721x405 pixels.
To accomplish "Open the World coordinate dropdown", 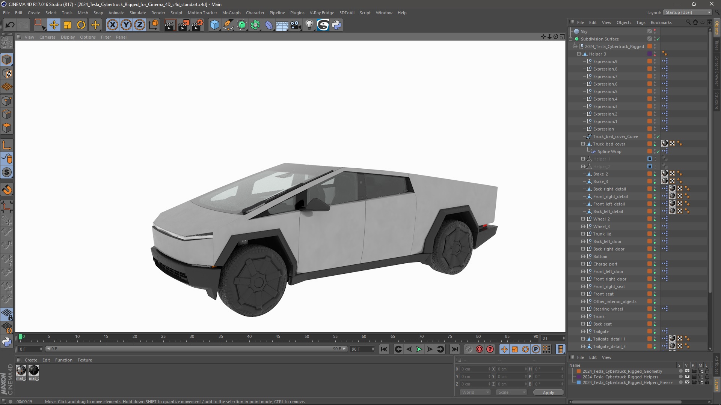I will pos(475,392).
